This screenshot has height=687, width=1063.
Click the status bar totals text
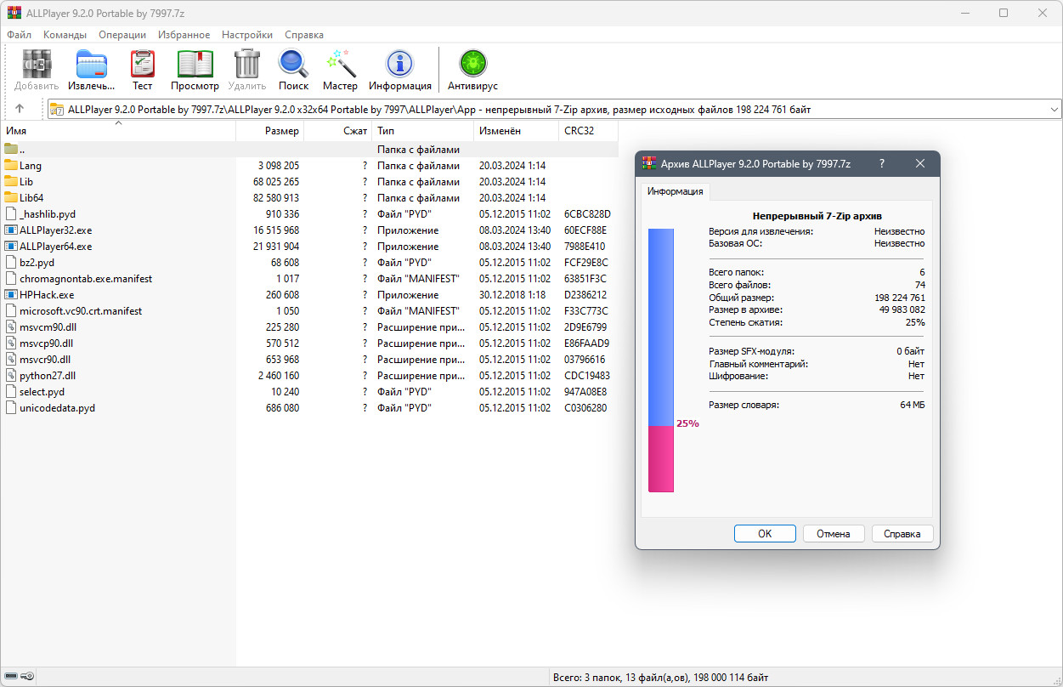pyautogui.click(x=661, y=677)
